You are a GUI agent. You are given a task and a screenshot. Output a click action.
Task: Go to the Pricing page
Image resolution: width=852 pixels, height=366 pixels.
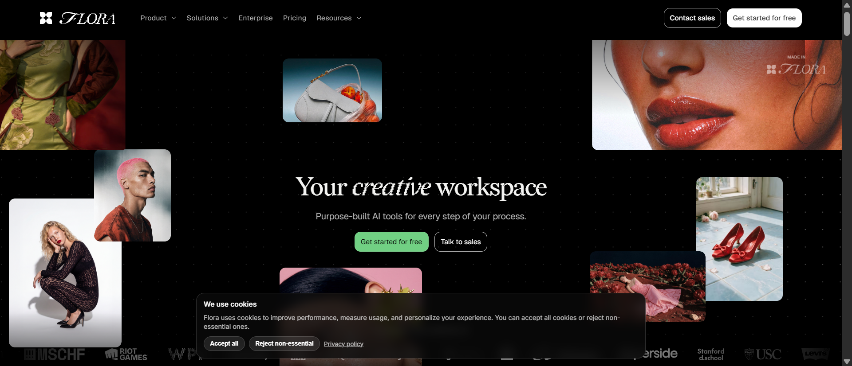pos(295,18)
